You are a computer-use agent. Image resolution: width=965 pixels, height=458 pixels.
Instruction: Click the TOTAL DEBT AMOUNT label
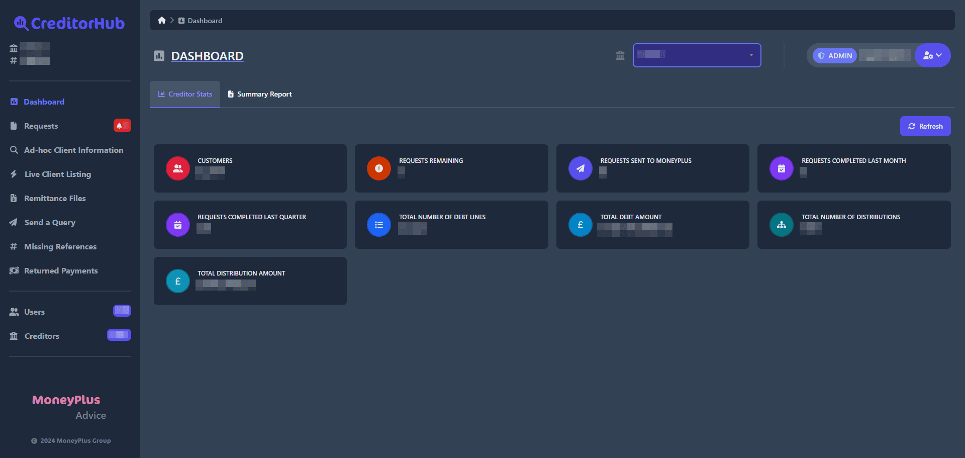[631, 217]
